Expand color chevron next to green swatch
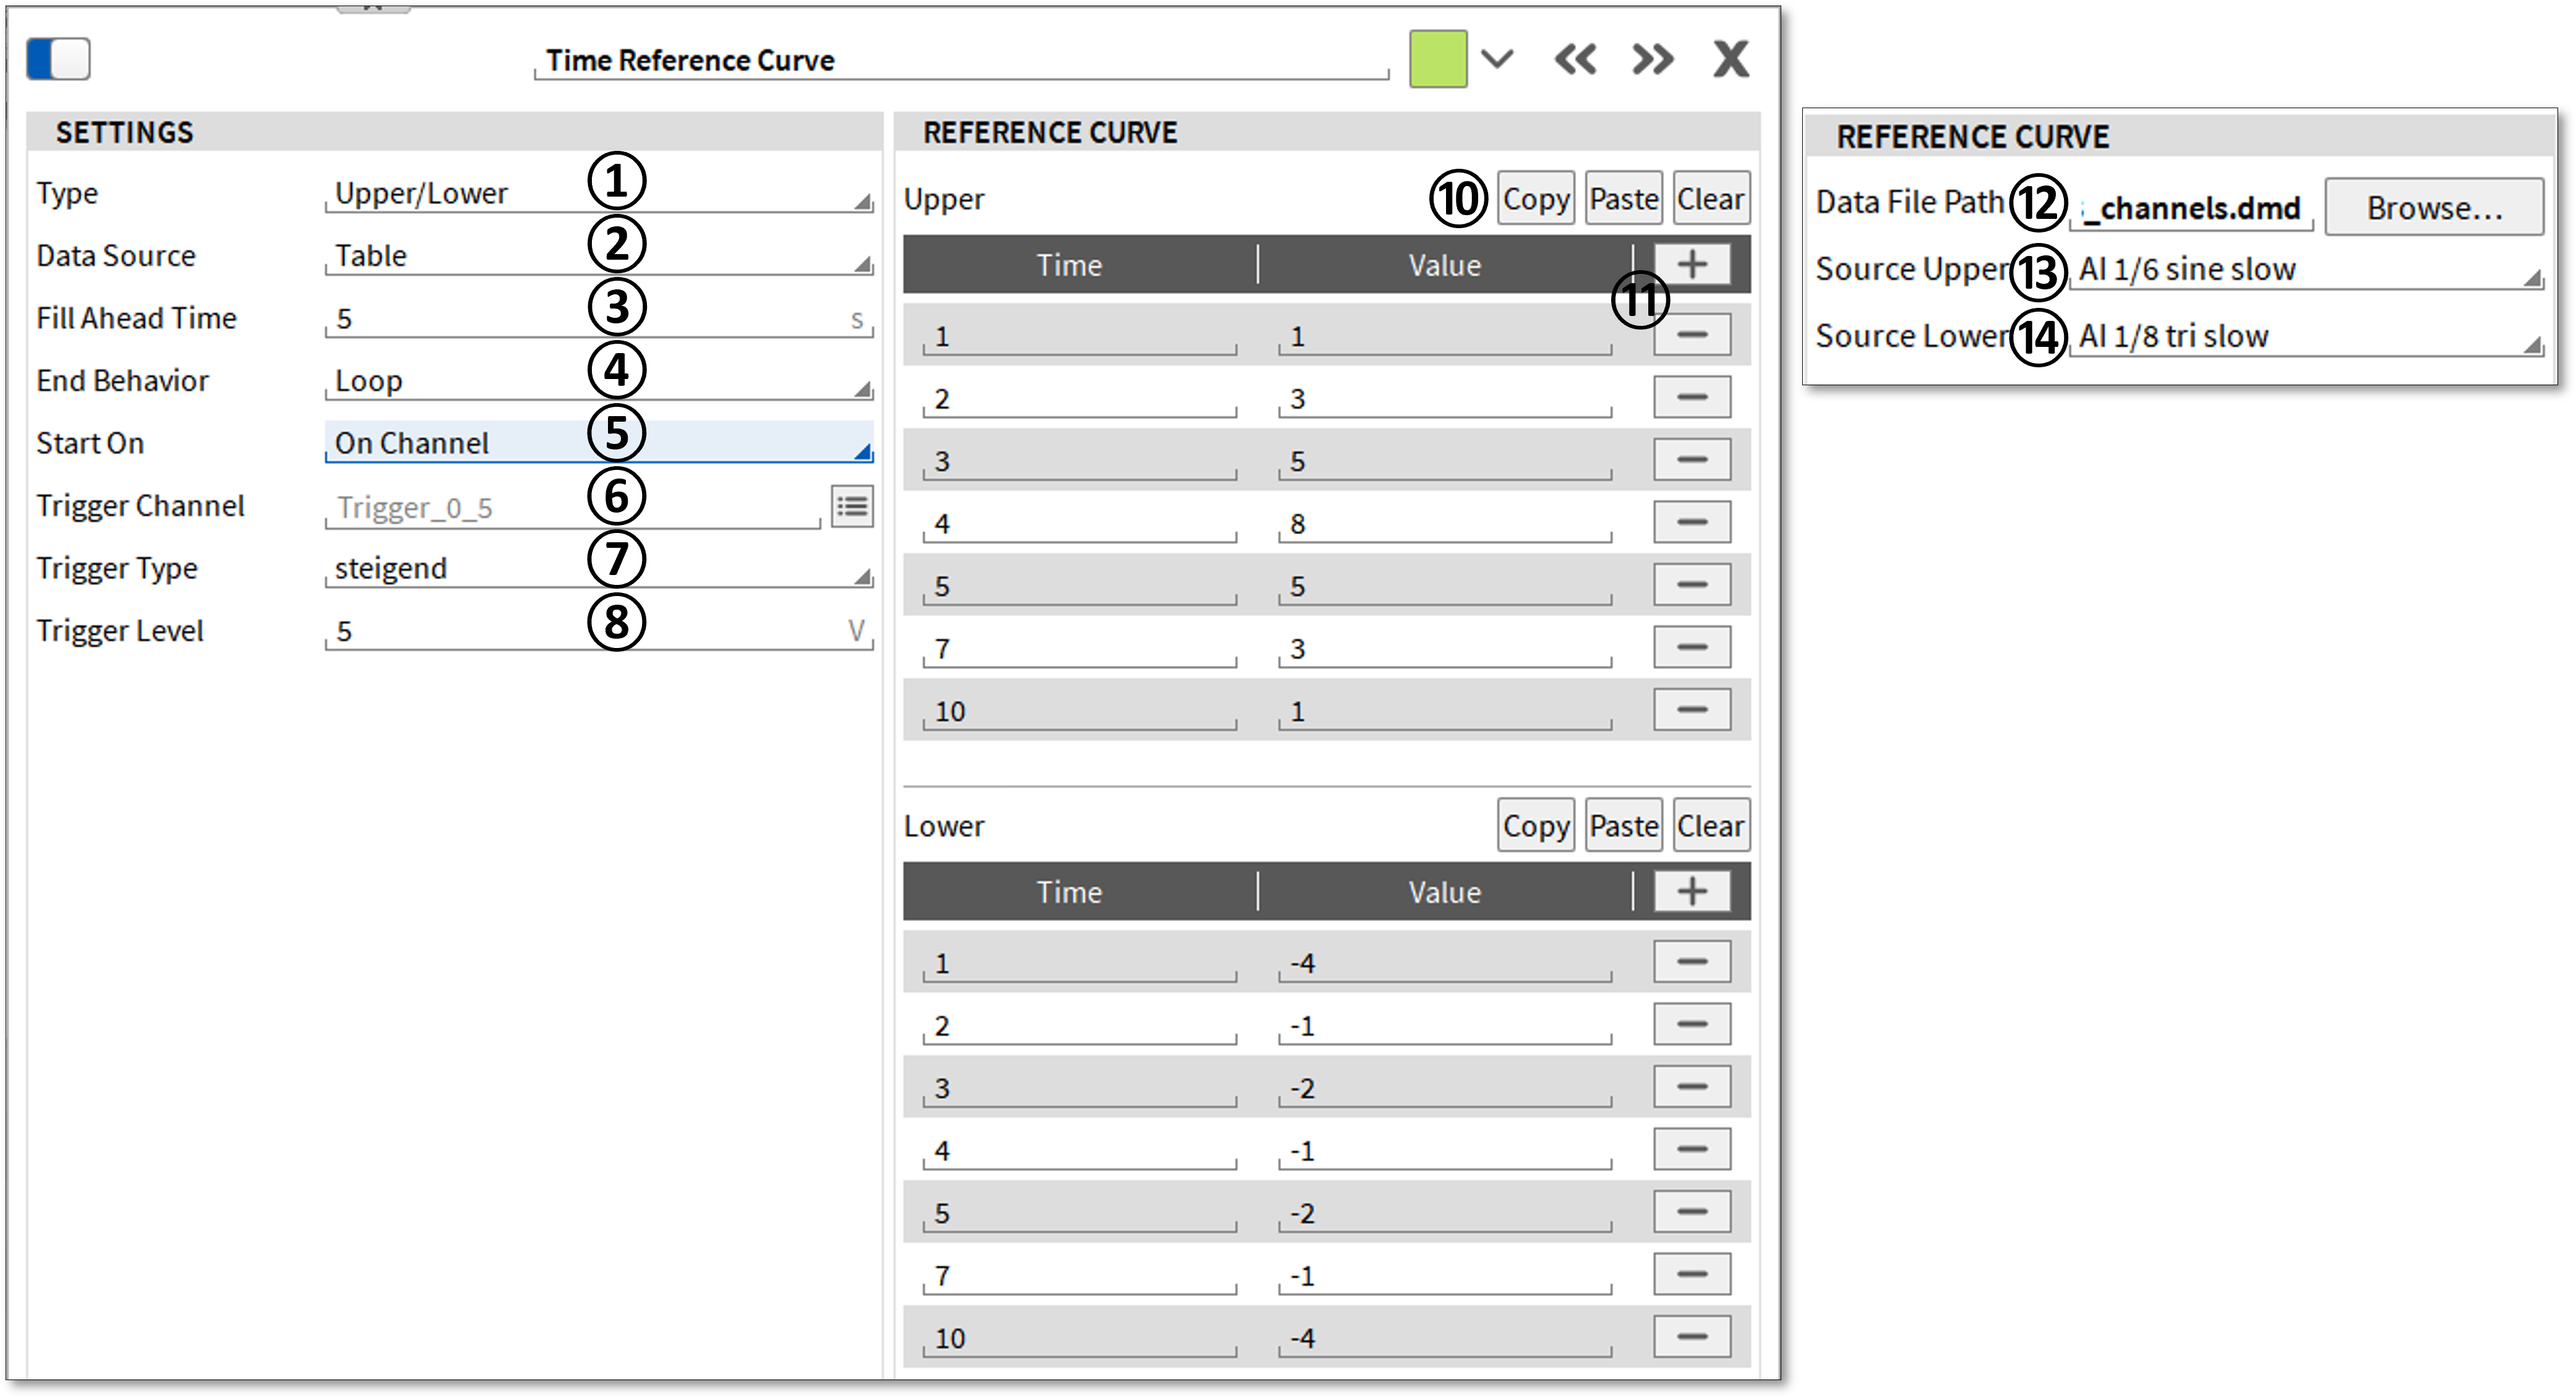The width and height of the screenshot is (2576, 1398). [1497, 59]
